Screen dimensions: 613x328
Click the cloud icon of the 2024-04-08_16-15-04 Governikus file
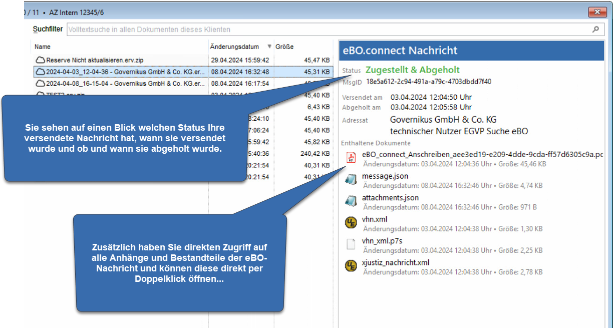(40, 84)
